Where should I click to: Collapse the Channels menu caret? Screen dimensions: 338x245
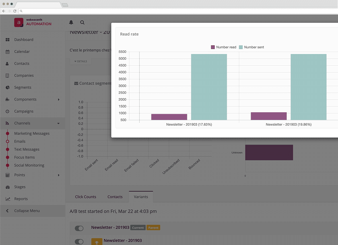[59, 123]
